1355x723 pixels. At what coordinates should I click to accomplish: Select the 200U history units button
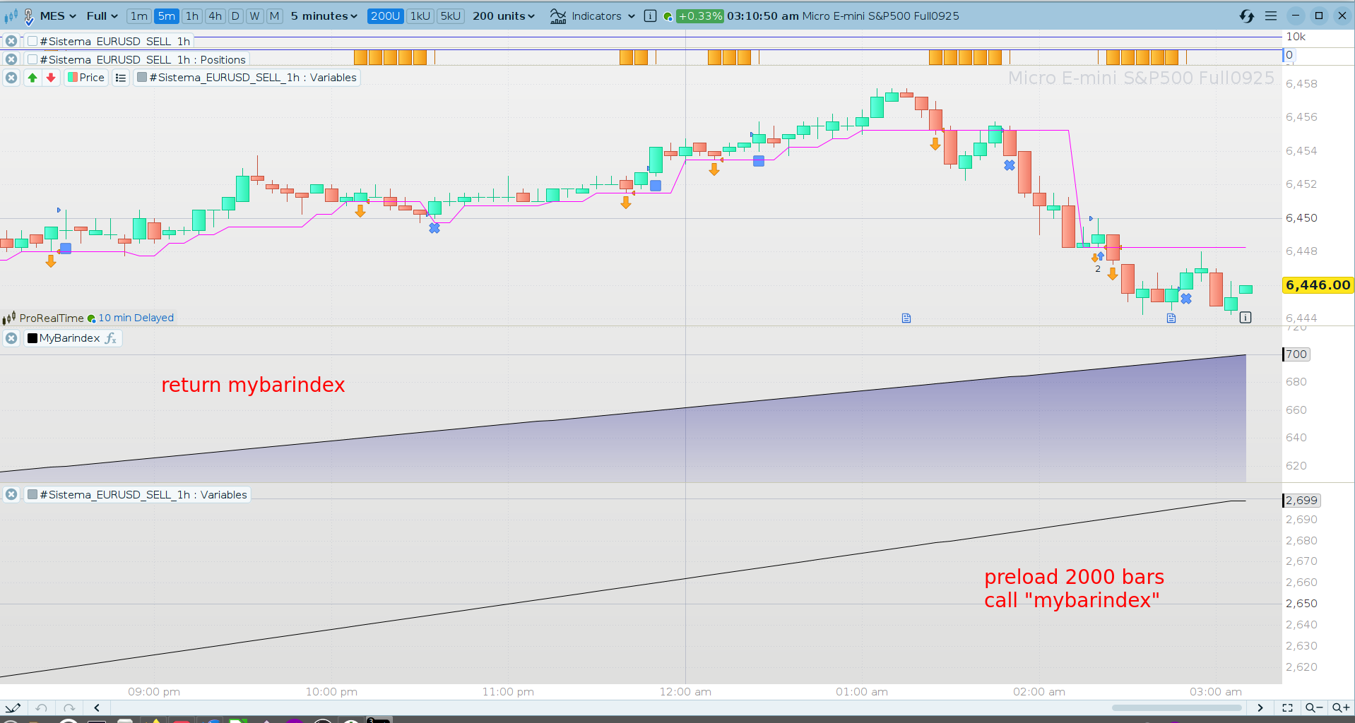click(385, 16)
